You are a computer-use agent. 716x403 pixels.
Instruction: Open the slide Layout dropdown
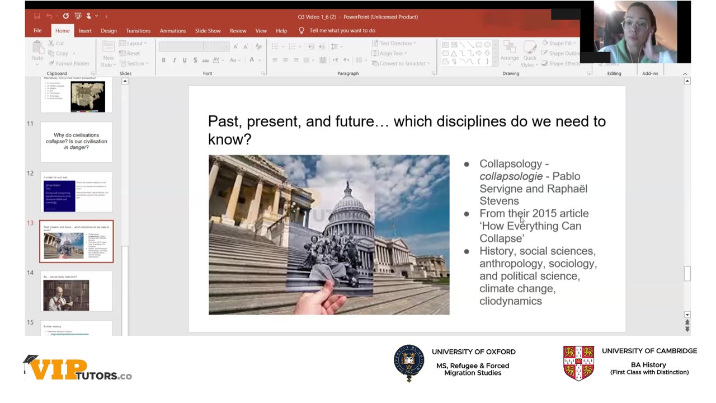pos(133,43)
